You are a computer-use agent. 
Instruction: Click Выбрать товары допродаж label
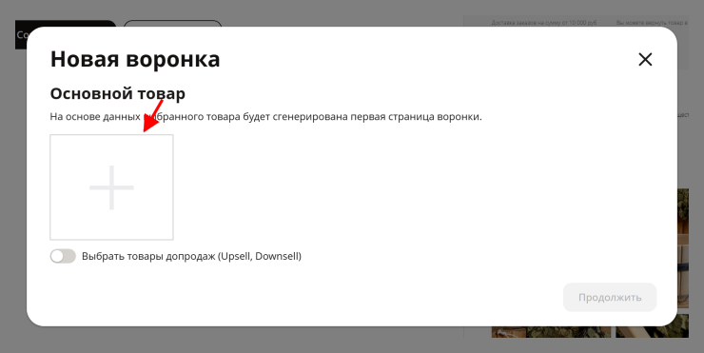pyautogui.click(x=191, y=257)
